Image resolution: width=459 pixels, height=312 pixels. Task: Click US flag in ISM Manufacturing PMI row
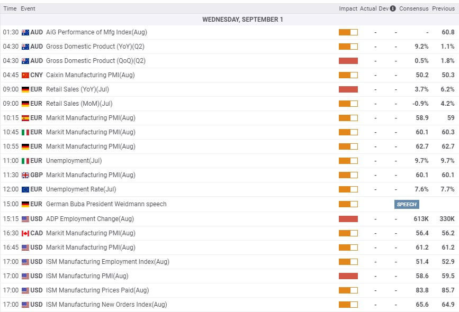pos(25,276)
